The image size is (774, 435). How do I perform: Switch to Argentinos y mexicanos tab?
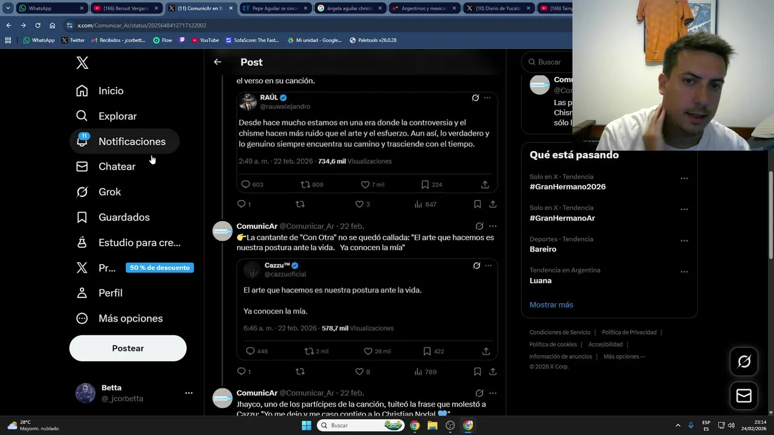(424, 8)
